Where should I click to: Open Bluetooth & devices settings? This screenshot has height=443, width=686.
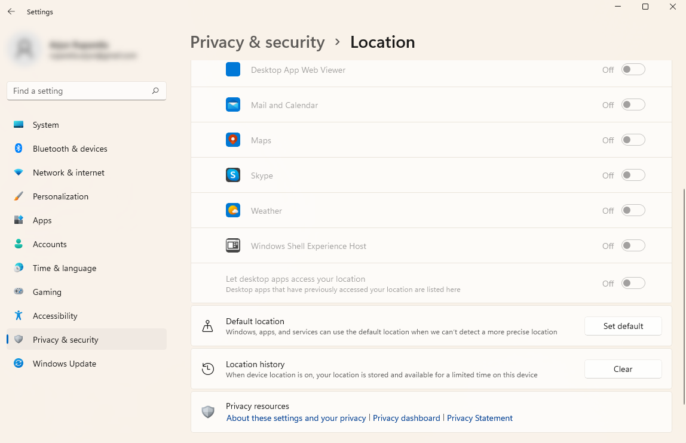tap(70, 149)
